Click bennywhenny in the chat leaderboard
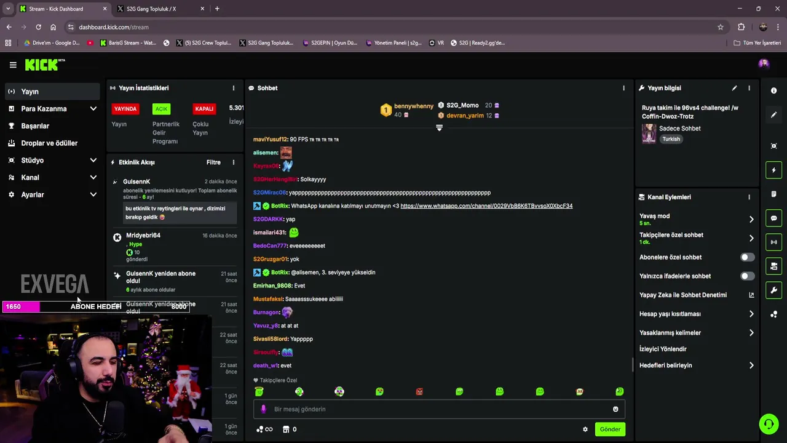 click(x=414, y=106)
